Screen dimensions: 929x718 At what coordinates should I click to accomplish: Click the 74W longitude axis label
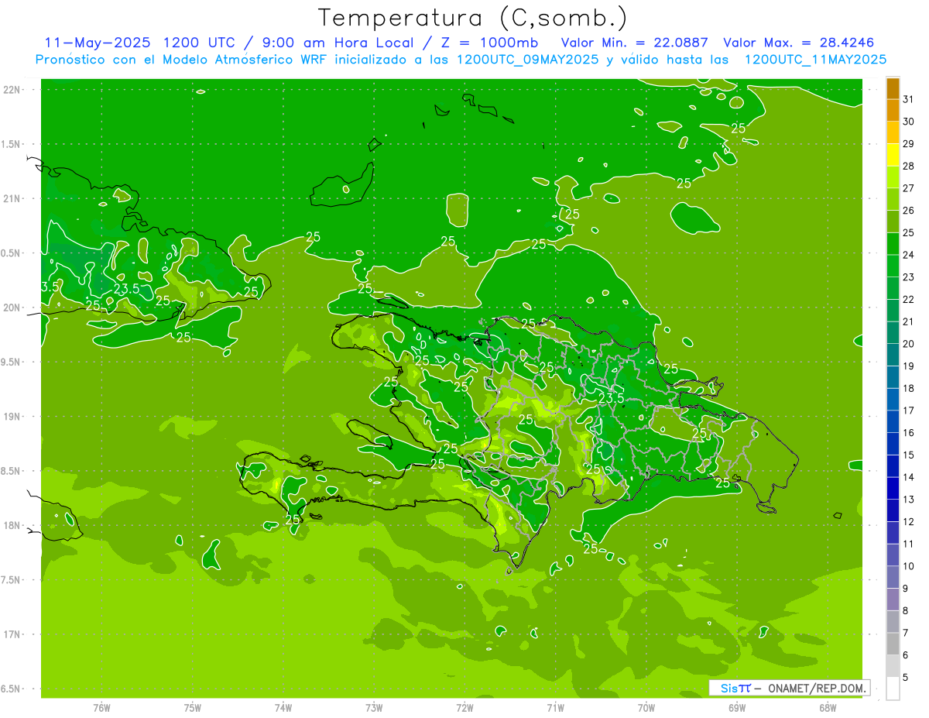[x=283, y=707]
